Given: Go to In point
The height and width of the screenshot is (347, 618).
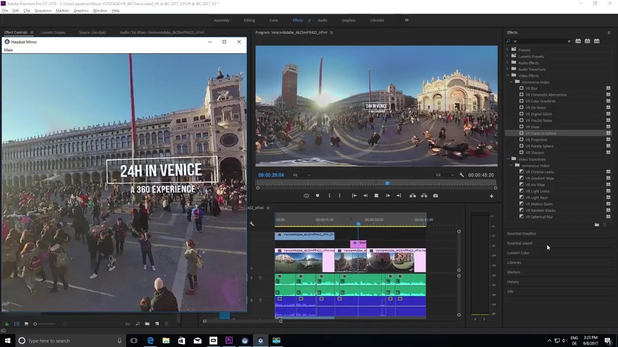Looking at the screenshot, I should [354, 196].
